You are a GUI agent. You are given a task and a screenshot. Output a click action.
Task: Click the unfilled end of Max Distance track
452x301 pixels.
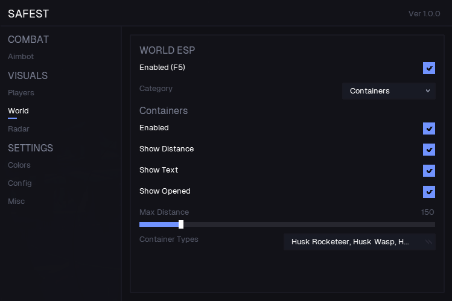[x=431, y=224]
